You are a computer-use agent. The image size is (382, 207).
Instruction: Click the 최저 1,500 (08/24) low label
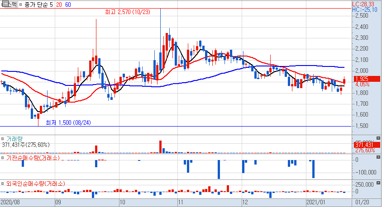(x=68, y=122)
